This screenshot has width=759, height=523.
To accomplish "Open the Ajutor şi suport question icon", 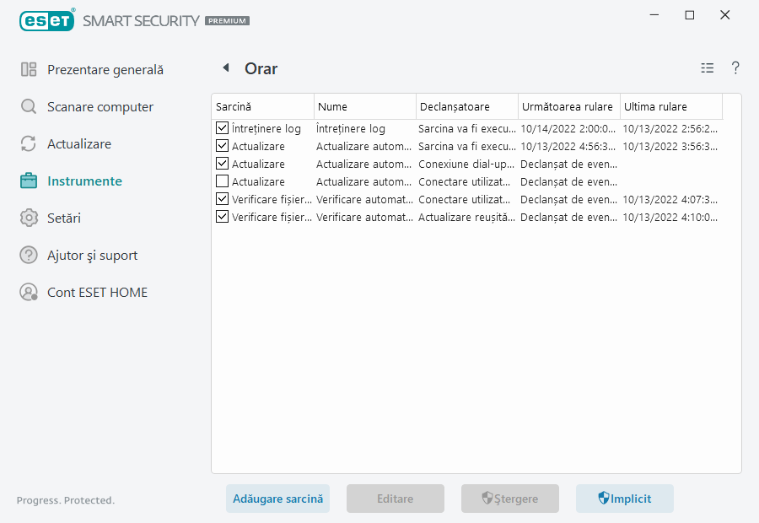I will (x=28, y=255).
